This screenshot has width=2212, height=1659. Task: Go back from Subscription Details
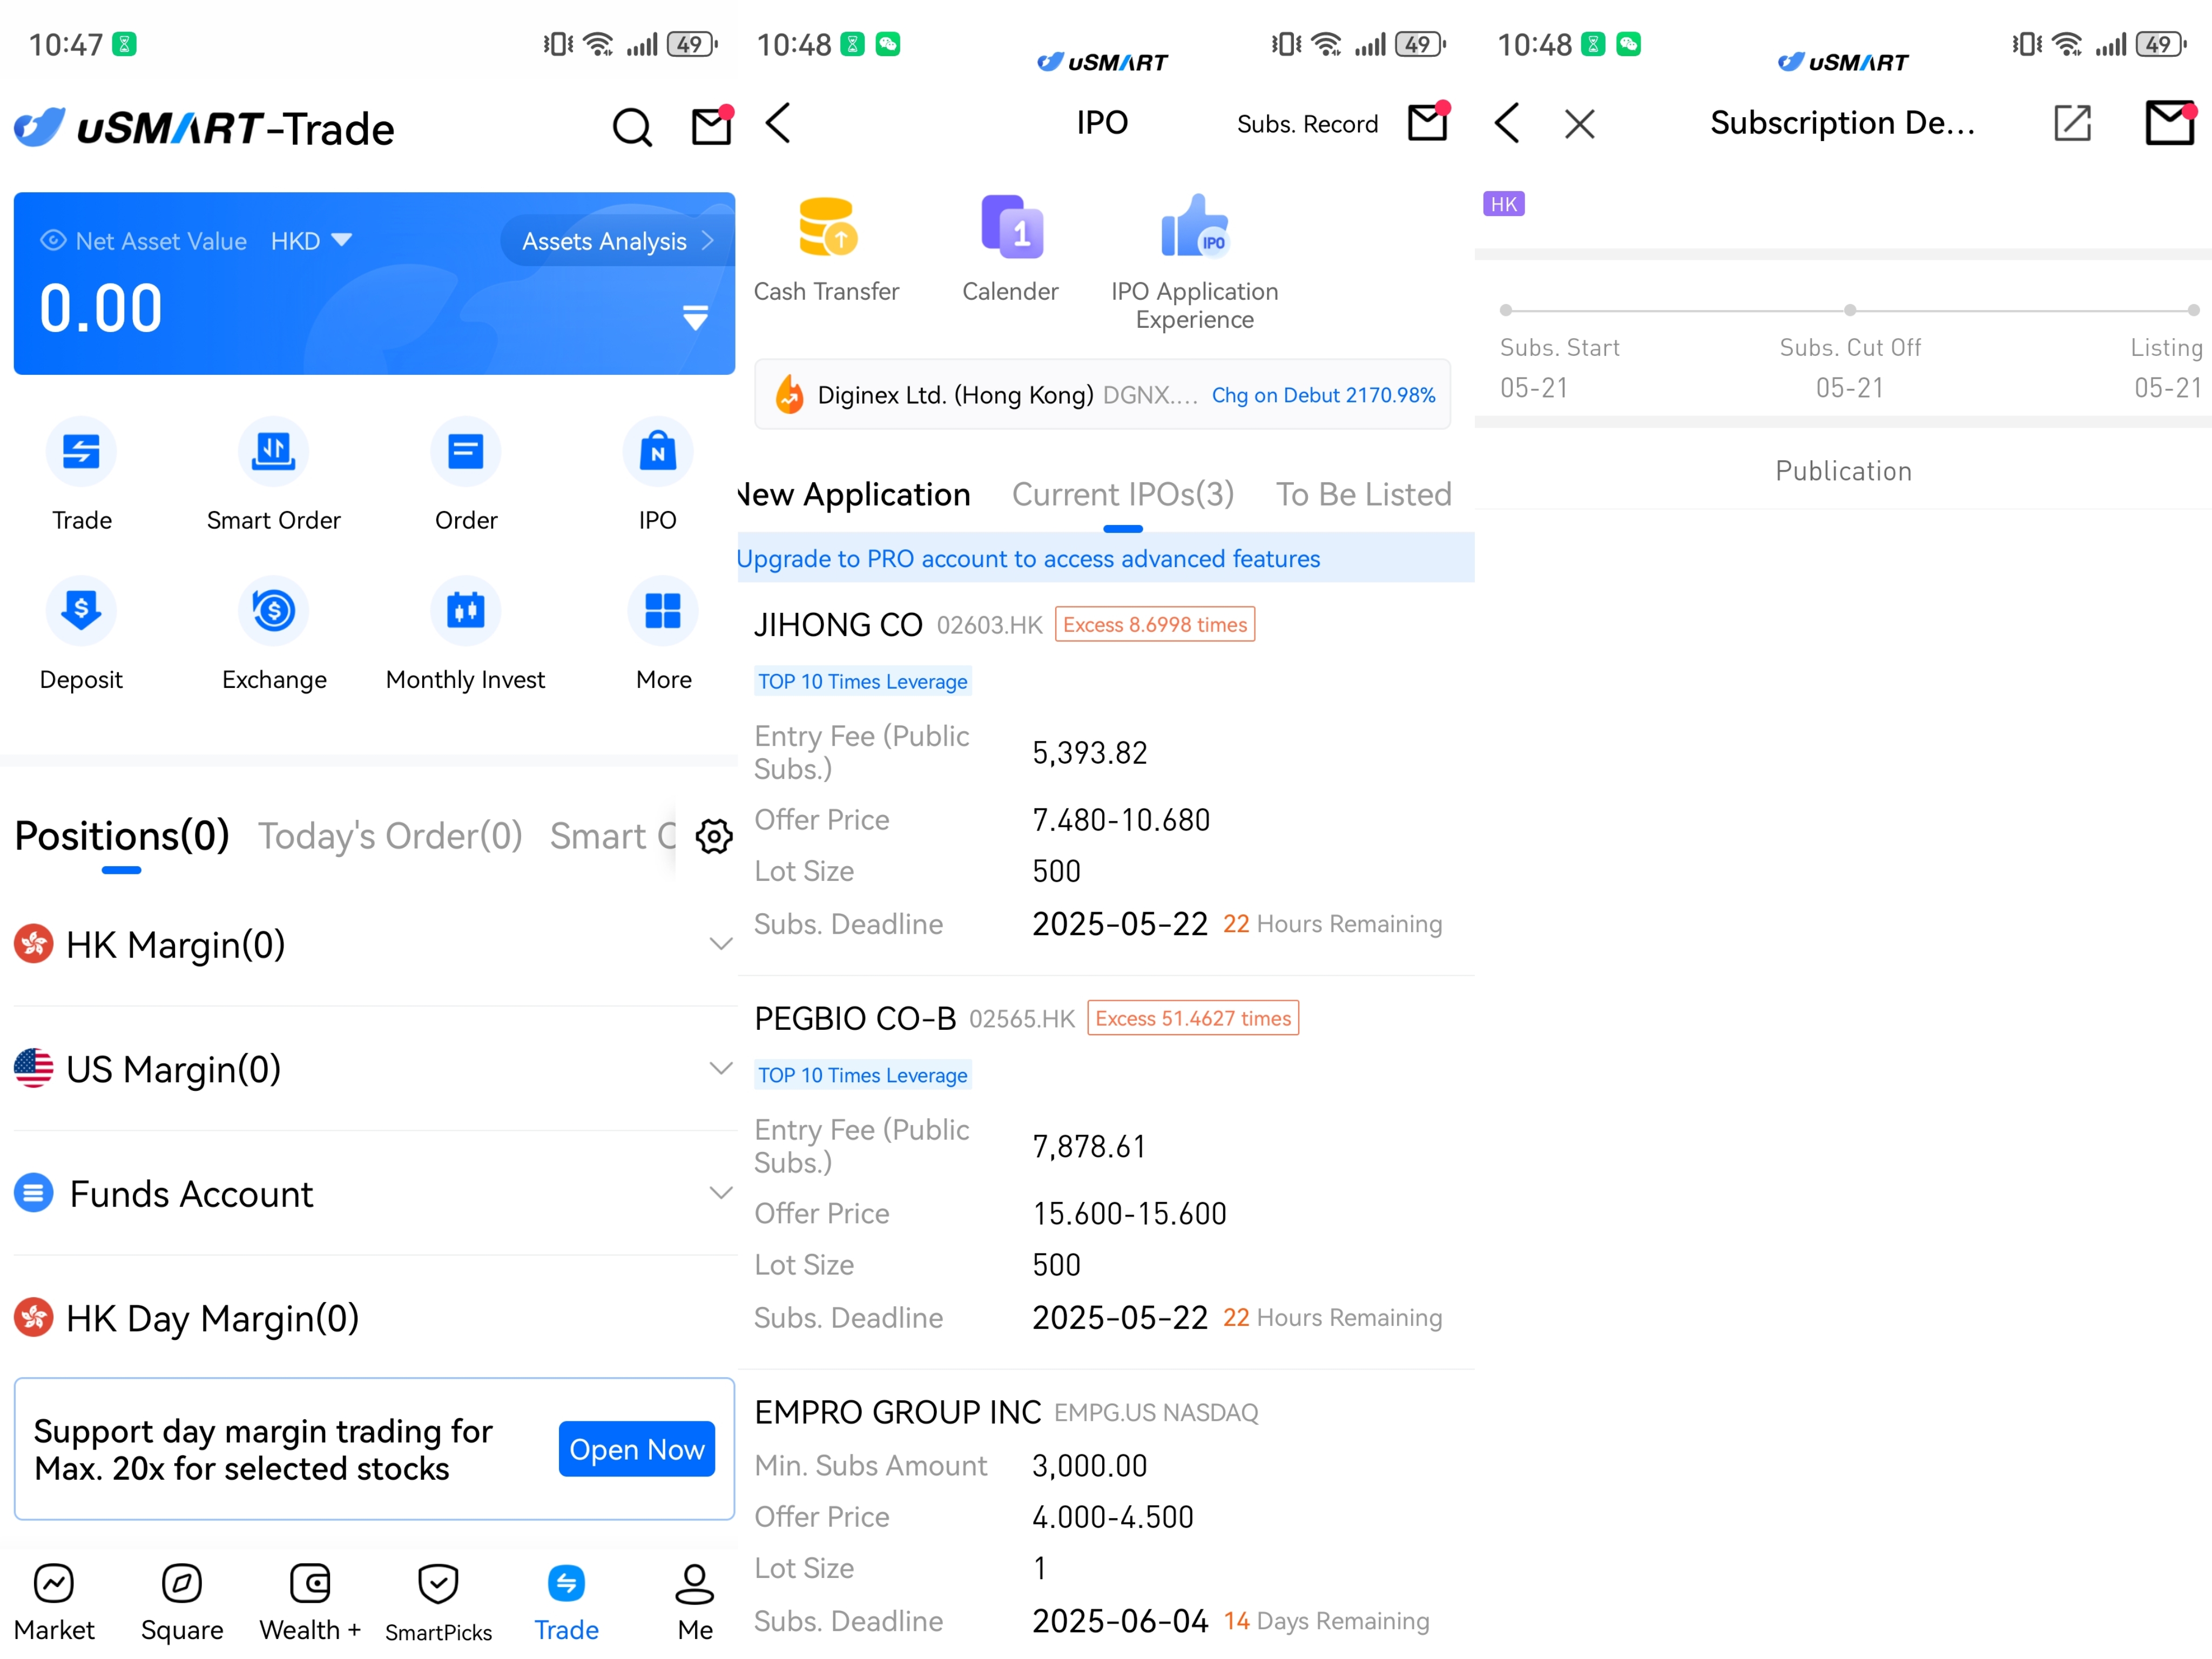pos(1507,123)
